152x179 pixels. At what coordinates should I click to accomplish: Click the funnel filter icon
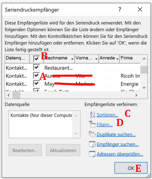click(92, 124)
